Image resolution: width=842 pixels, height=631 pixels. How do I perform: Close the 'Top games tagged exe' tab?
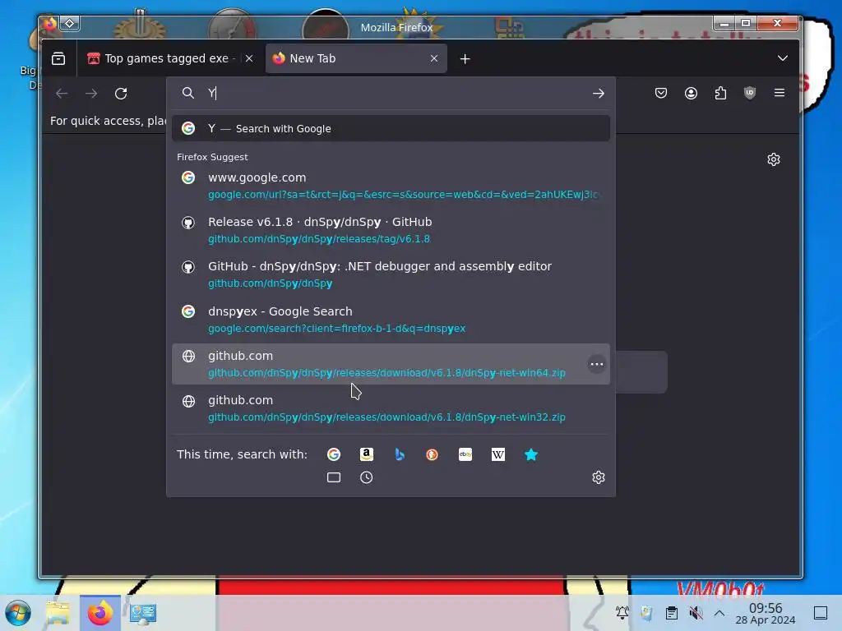[249, 58]
